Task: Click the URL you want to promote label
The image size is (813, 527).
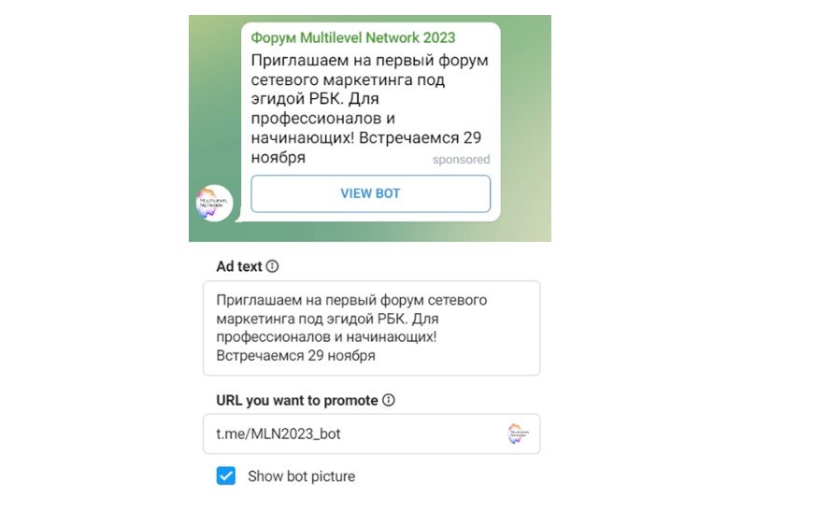Action: [297, 400]
